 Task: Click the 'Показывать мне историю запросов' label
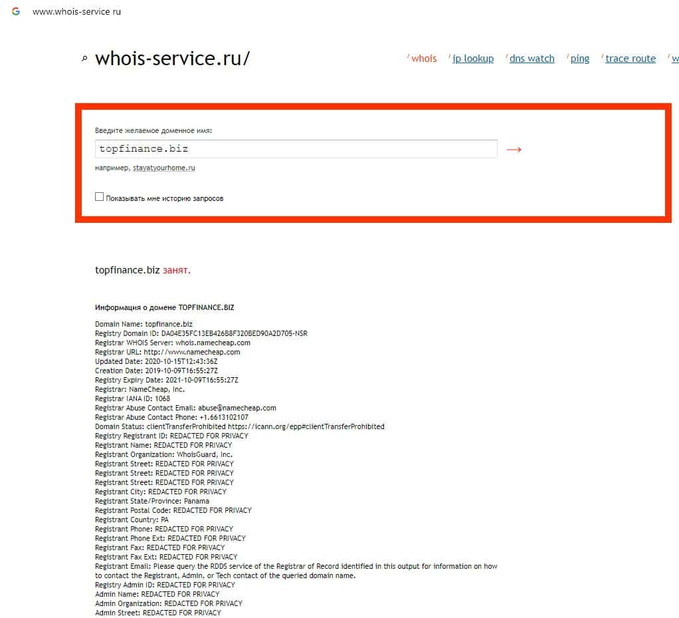[165, 199]
